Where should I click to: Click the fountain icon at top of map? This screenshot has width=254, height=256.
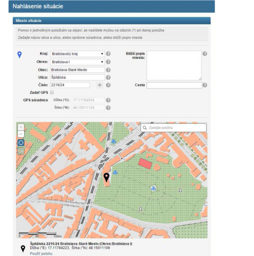[x=114, y=141]
